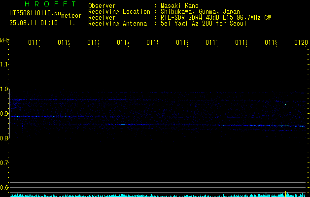Click the green meteor echo dot above 0.9 kHz
Image resolution: width=310 pixels, height=197 pixels.
(286, 104)
